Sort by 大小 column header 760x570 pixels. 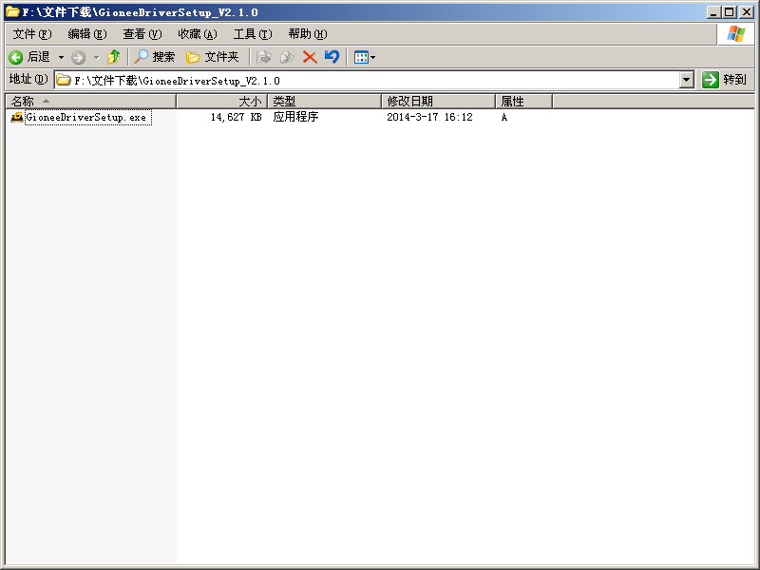(222, 102)
